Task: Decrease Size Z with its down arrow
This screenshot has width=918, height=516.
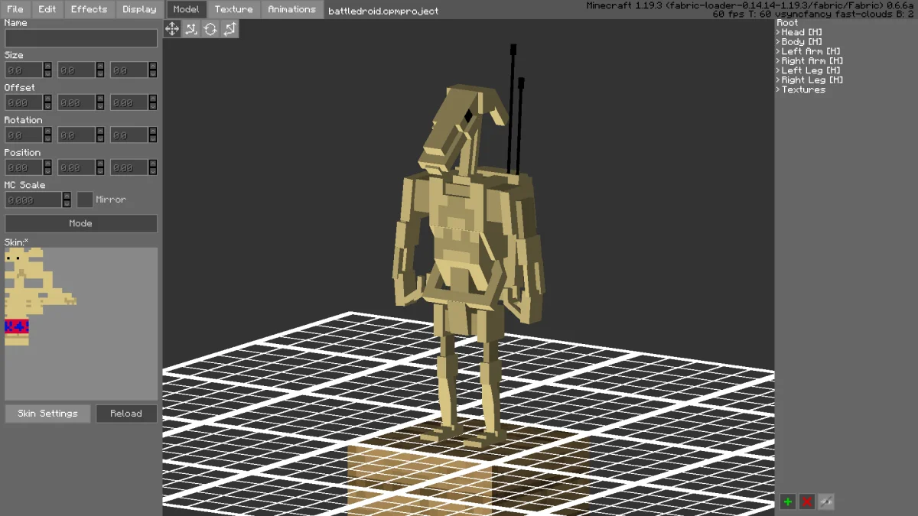Action: click(x=152, y=74)
